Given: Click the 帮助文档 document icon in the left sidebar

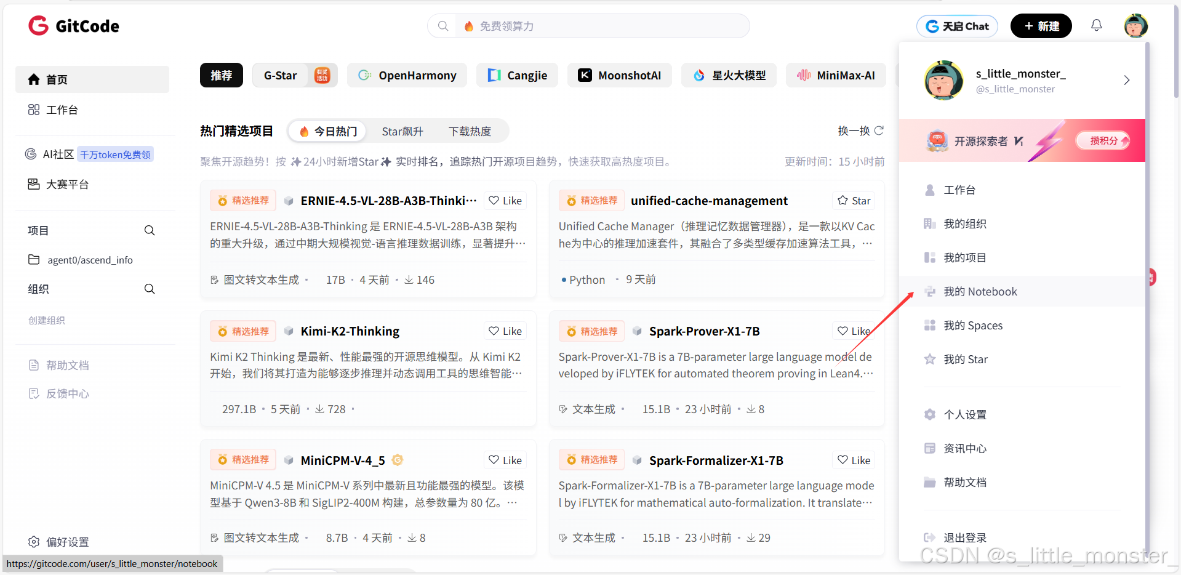Looking at the screenshot, I should [34, 365].
